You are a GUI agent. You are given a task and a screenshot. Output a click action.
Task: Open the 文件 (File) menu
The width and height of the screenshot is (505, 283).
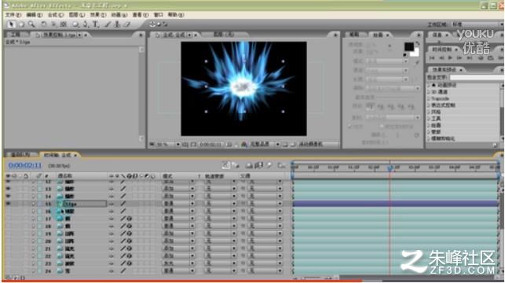(13, 15)
